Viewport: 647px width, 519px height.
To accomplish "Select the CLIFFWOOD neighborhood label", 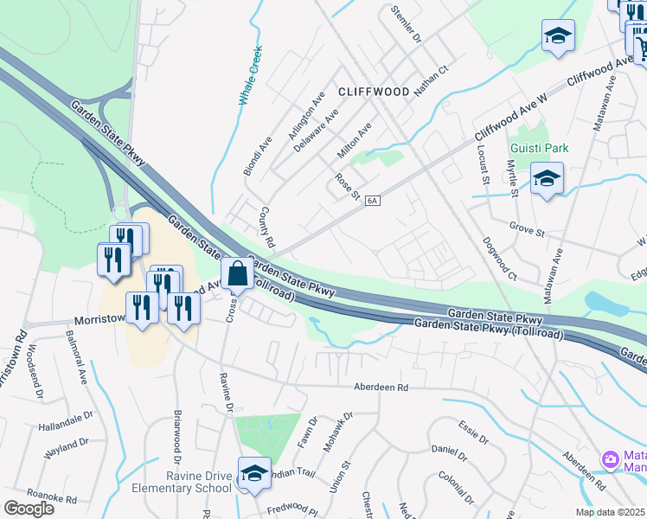I will click(x=374, y=92).
